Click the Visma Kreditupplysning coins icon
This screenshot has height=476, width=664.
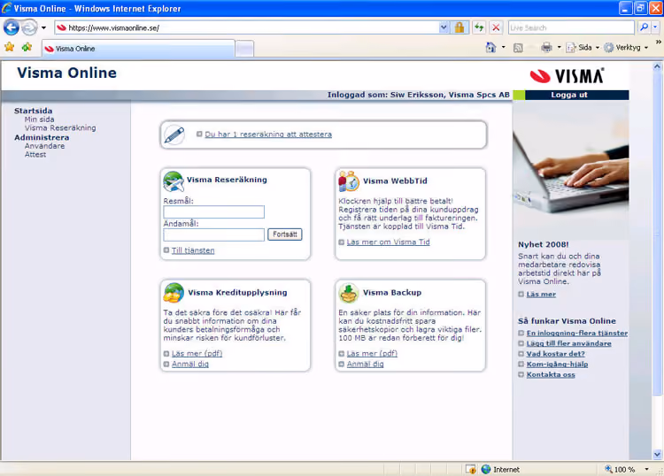pos(174,293)
